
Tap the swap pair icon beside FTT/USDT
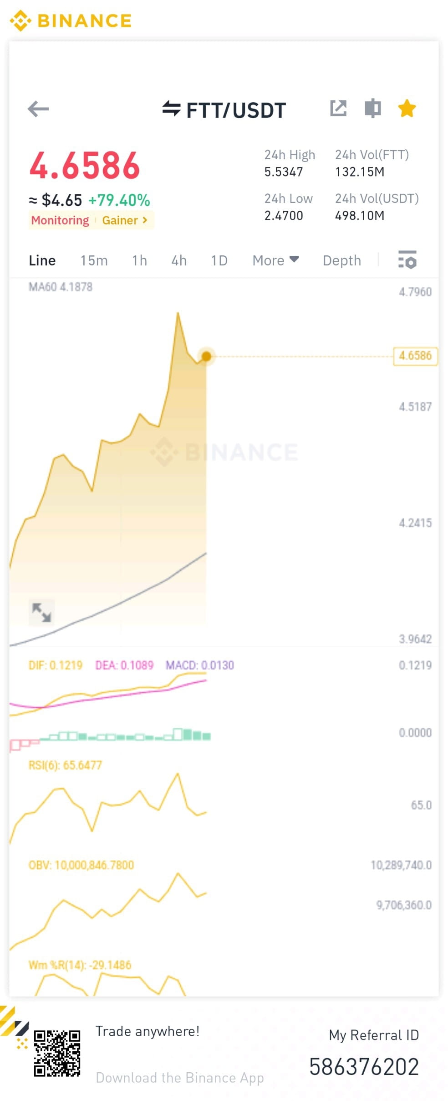pyautogui.click(x=172, y=109)
